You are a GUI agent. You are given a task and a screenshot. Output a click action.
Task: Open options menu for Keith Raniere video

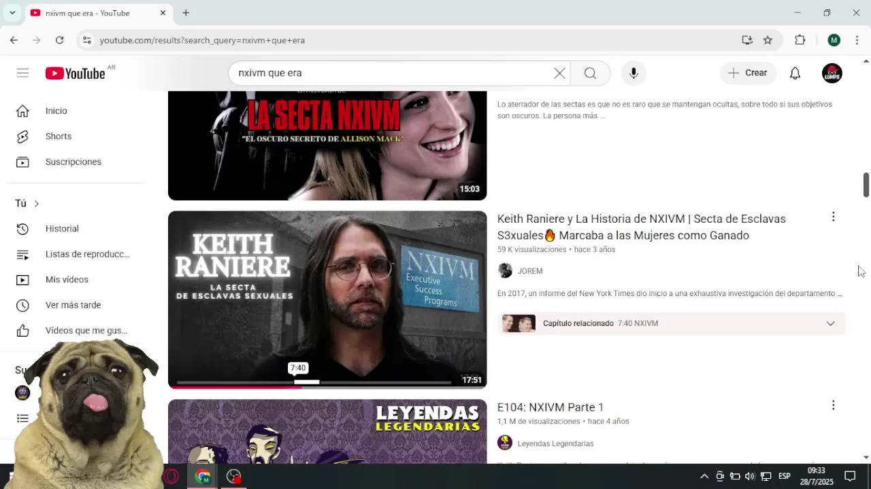[x=833, y=217]
